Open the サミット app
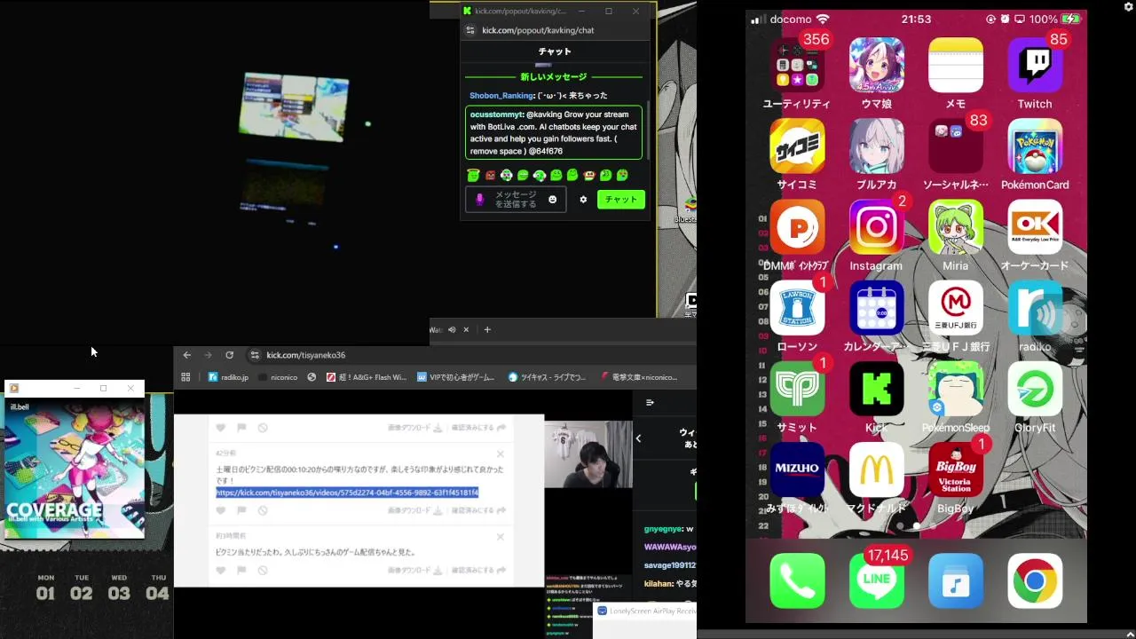Viewport: 1136px width, 639px height. tap(797, 389)
